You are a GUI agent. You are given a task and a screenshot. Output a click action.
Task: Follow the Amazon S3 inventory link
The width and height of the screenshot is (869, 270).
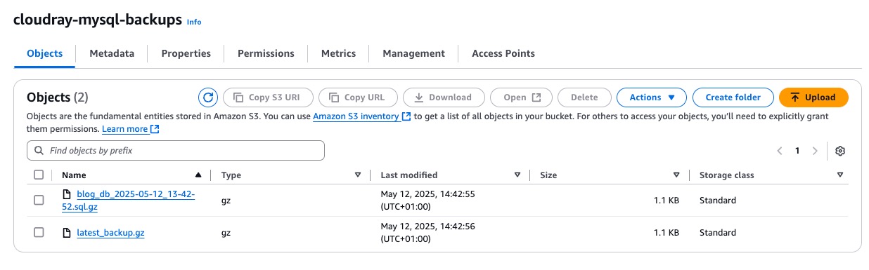point(362,116)
